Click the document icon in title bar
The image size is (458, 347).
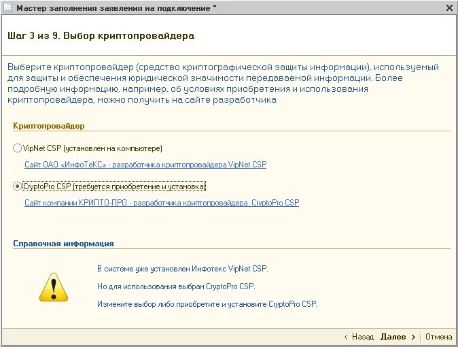[x=7, y=8]
